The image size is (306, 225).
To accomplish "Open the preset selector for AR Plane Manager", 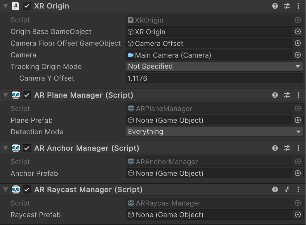I will click(x=286, y=95).
